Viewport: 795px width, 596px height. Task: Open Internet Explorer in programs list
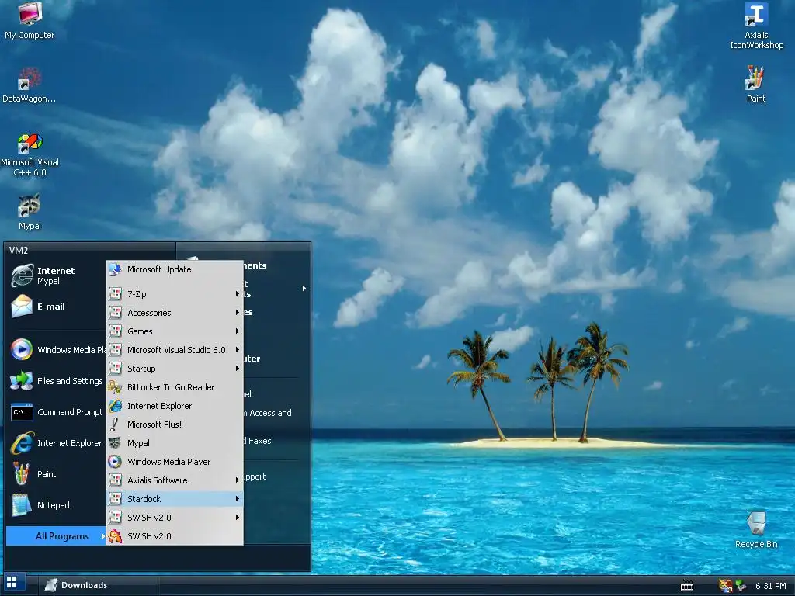coord(175,406)
